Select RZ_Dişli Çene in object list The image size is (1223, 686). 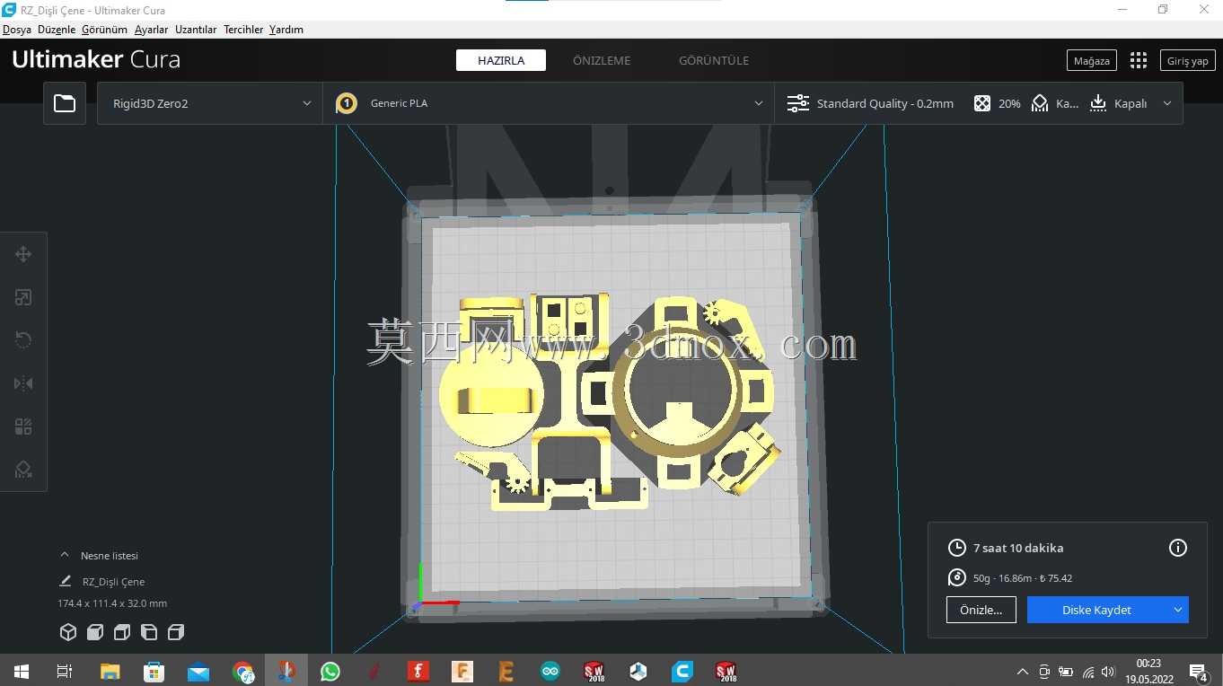tap(113, 582)
